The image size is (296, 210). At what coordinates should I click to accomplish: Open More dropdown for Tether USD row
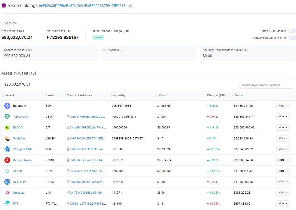pyautogui.click(x=283, y=117)
